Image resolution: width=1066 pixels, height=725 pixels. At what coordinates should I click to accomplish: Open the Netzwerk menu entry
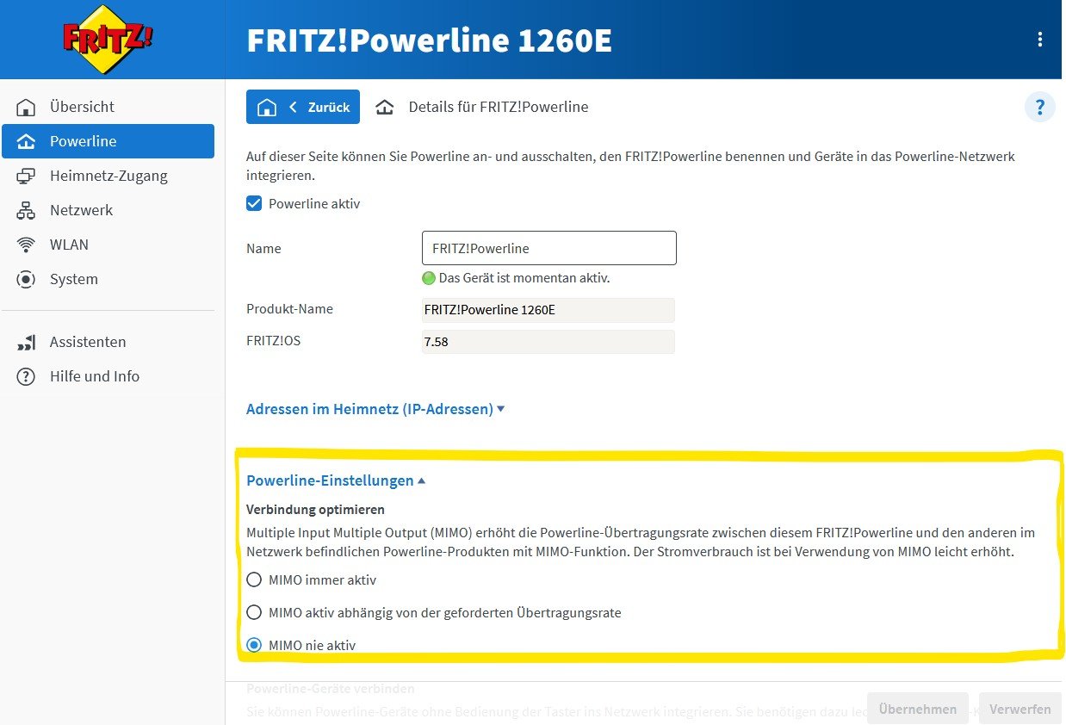point(108,210)
